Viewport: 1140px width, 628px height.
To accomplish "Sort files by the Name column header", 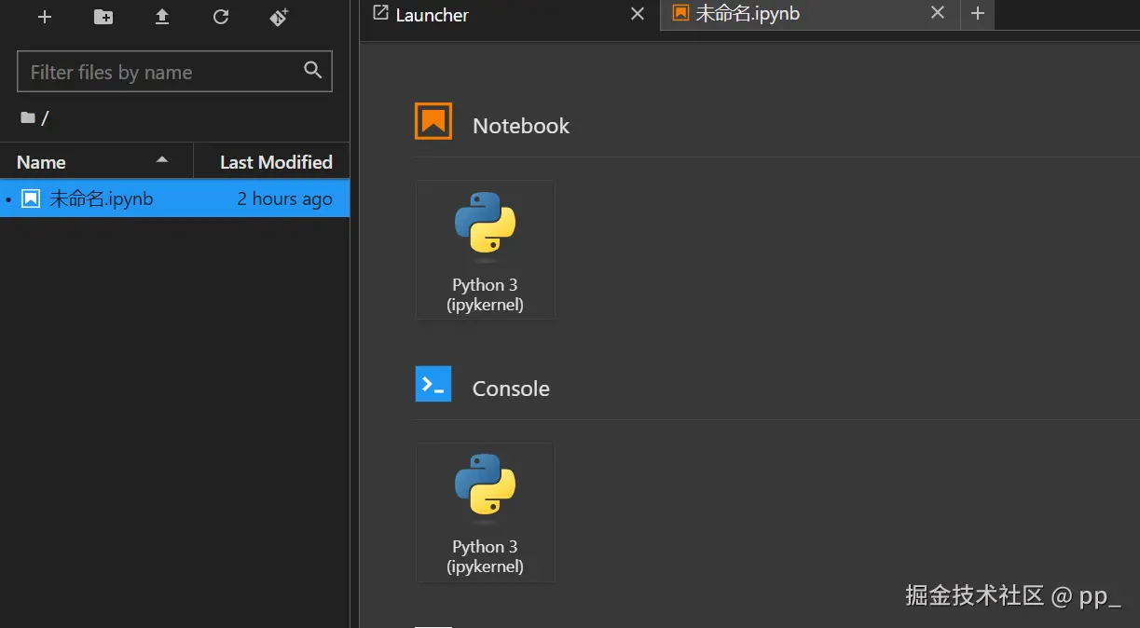I will (42, 162).
